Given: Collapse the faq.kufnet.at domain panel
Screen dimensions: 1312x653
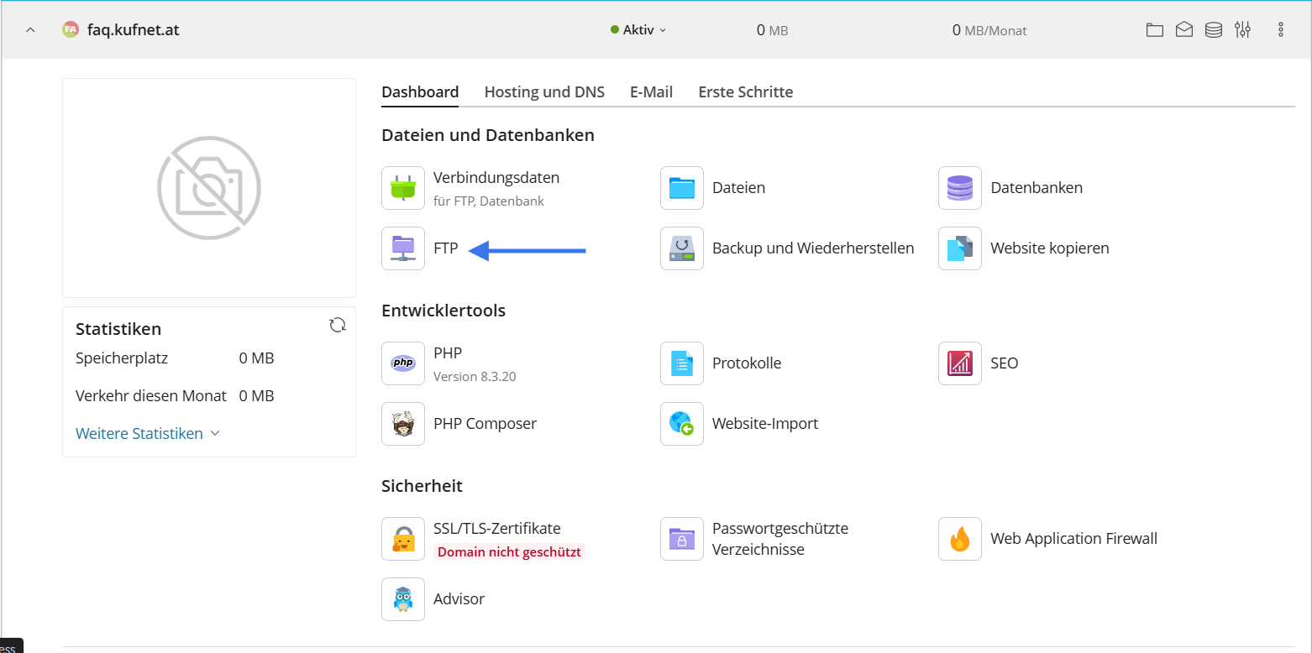Looking at the screenshot, I should (x=30, y=30).
